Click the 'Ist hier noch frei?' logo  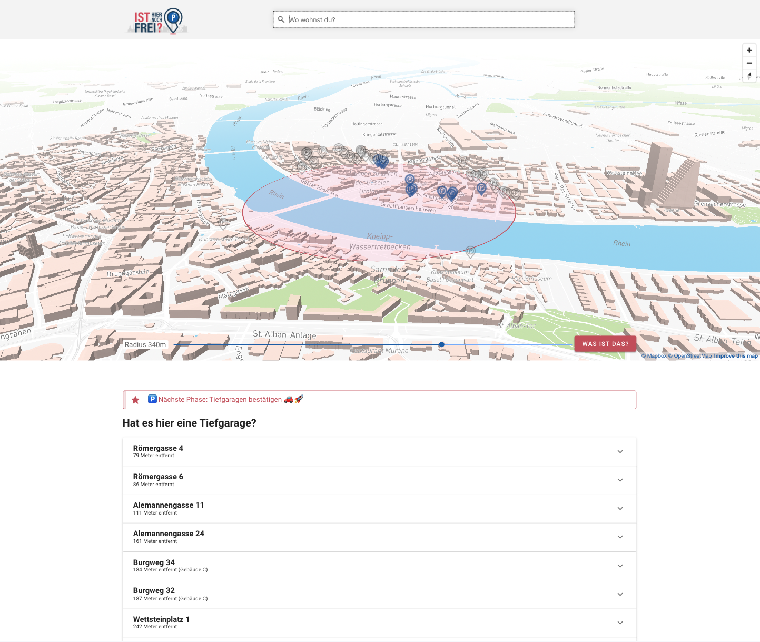click(x=158, y=21)
